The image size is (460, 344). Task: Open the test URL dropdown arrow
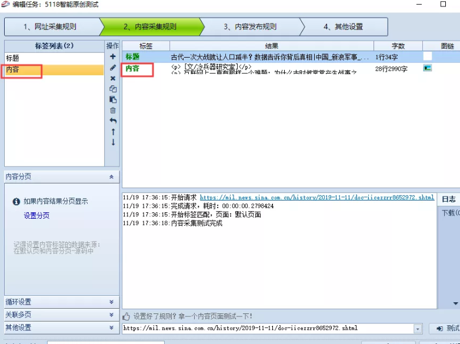click(x=418, y=328)
